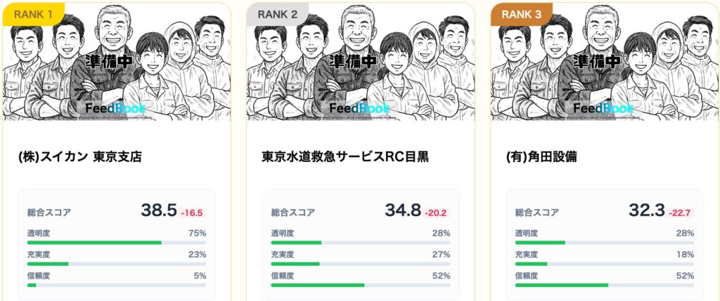Click the -22.7 score difference badge

[680, 213]
